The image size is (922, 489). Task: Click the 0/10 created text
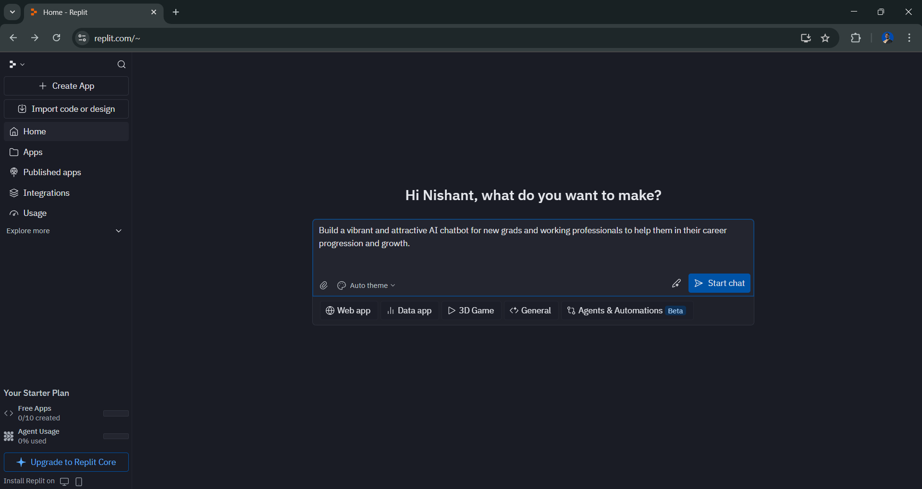click(39, 418)
